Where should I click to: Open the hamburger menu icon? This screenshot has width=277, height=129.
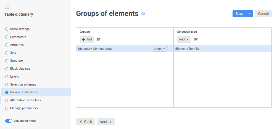coord(7,7)
